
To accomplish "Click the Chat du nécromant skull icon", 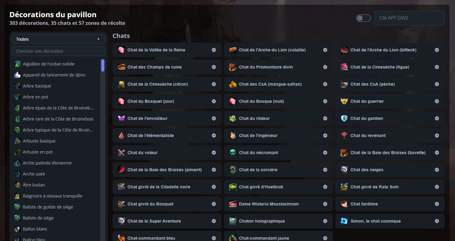I will [232, 153].
